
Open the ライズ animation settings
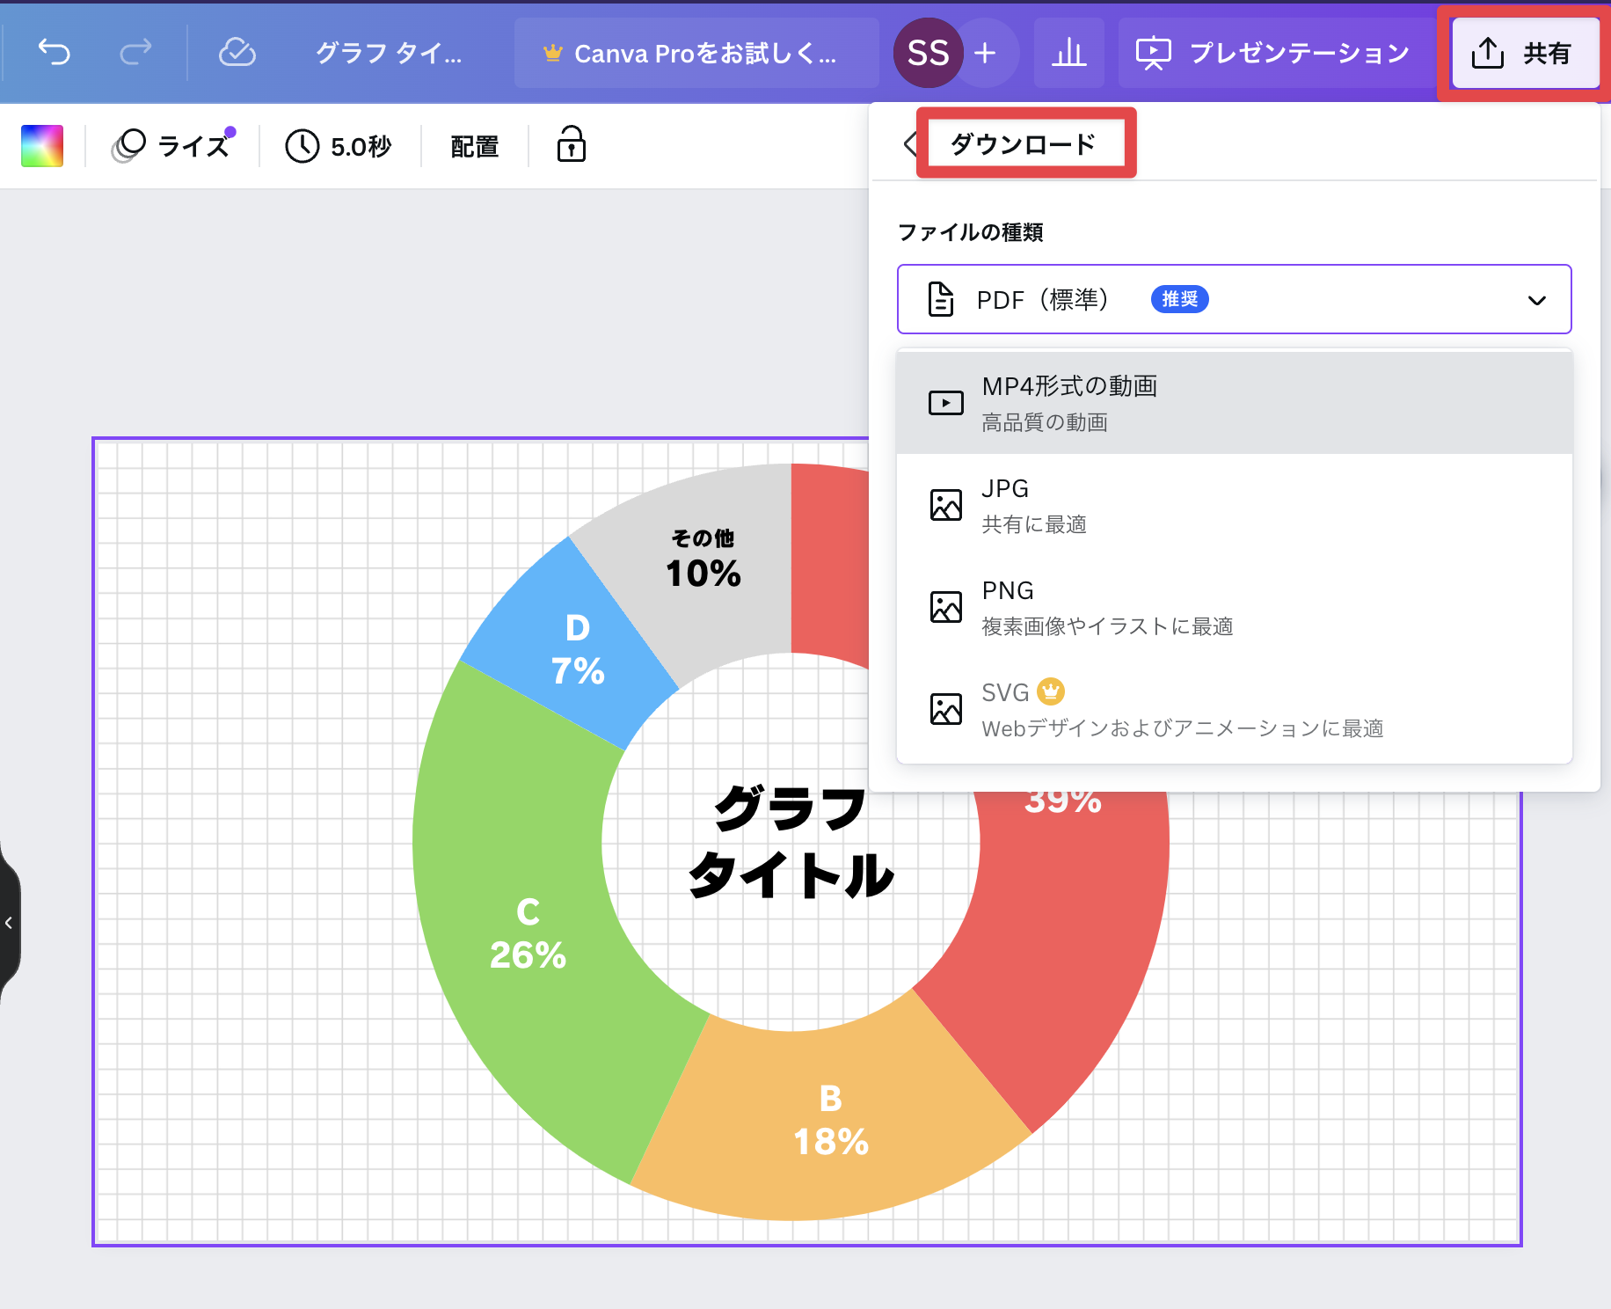pos(173,145)
